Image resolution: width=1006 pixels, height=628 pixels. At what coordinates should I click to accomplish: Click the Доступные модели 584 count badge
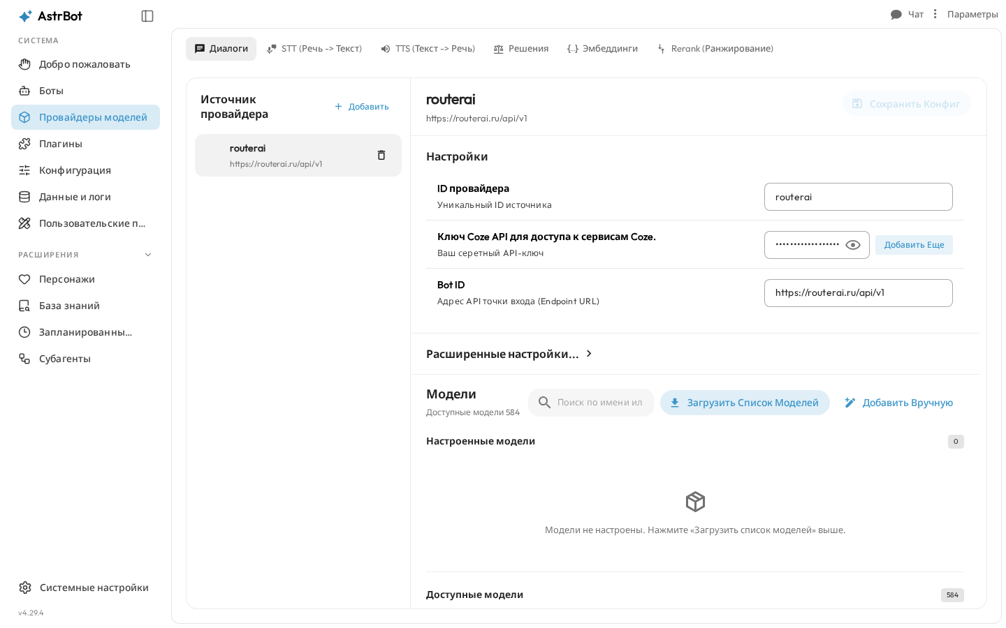(952, 595)
